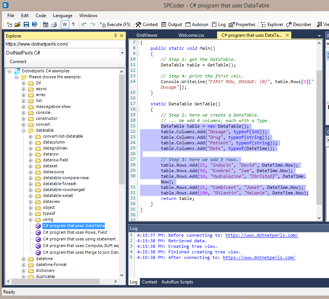Switch to the Log bottom tab
Viewport: 329px width, 299px height.
click(134, 282)
